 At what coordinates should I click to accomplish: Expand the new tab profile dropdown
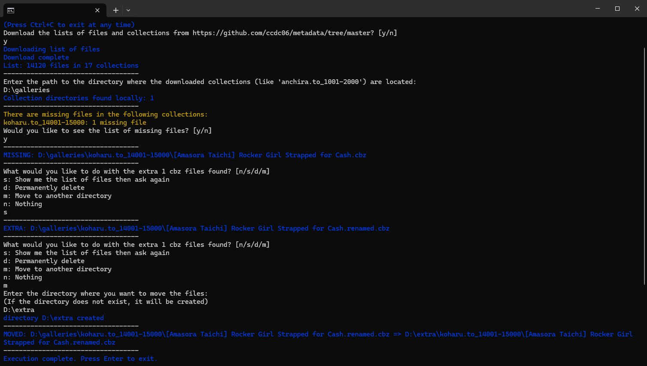point(128,10)
